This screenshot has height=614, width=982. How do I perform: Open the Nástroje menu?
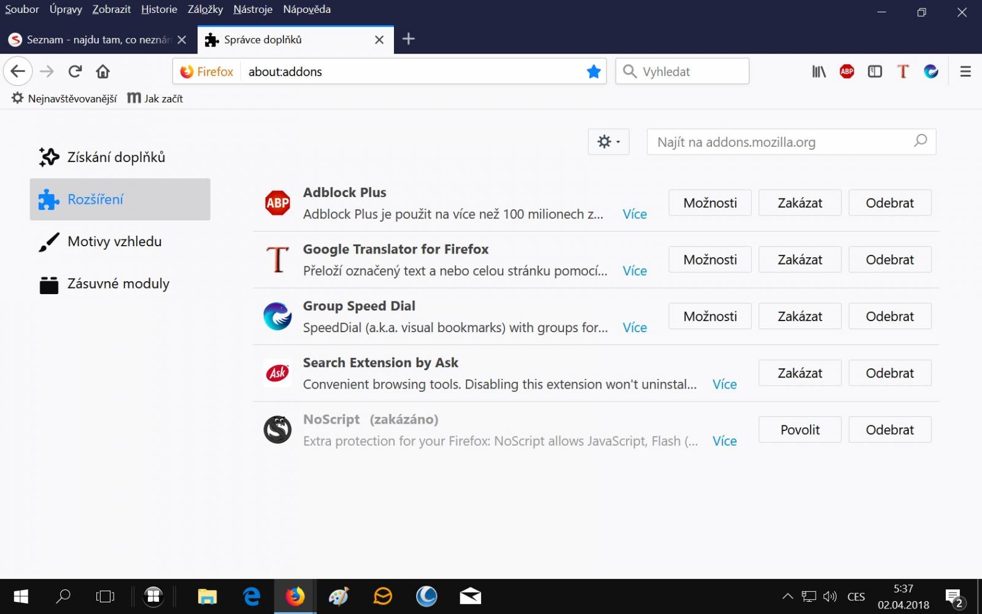pos(253,9)
